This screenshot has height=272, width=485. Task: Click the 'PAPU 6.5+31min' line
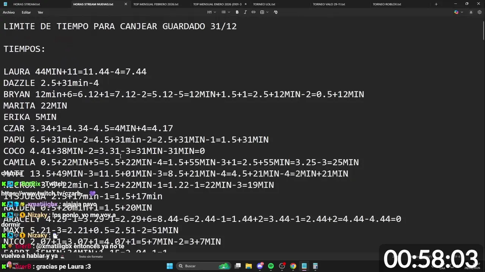136,140
